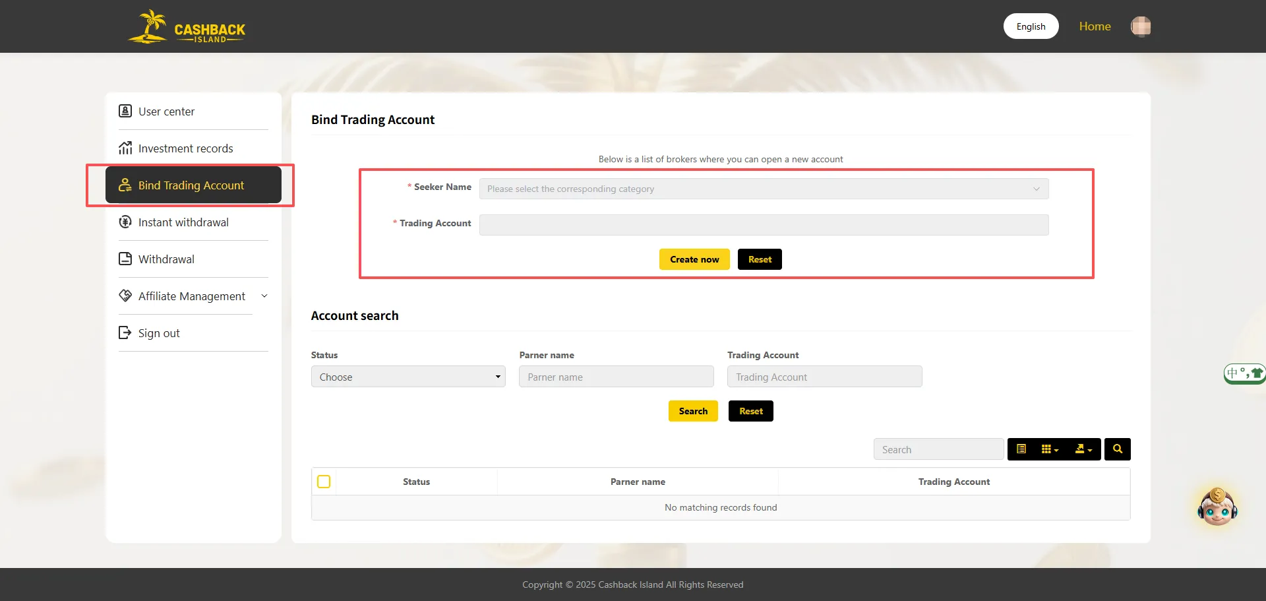Click the Sign out icon

point(125,332)
